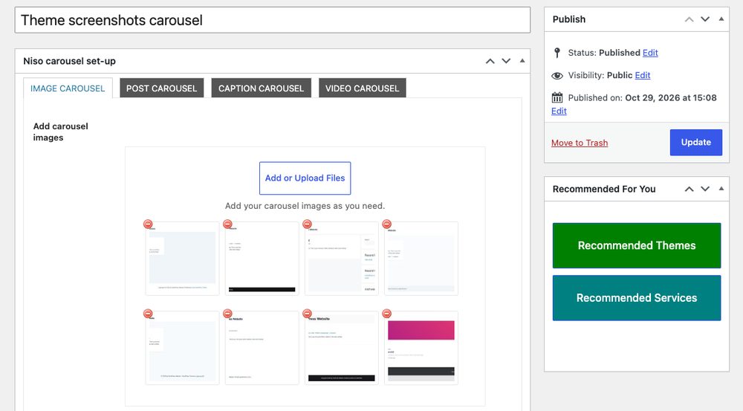Click the eye icon beside Visibility
The width and height of the screenshot is (743, 411).
click(x=557, y=75)
